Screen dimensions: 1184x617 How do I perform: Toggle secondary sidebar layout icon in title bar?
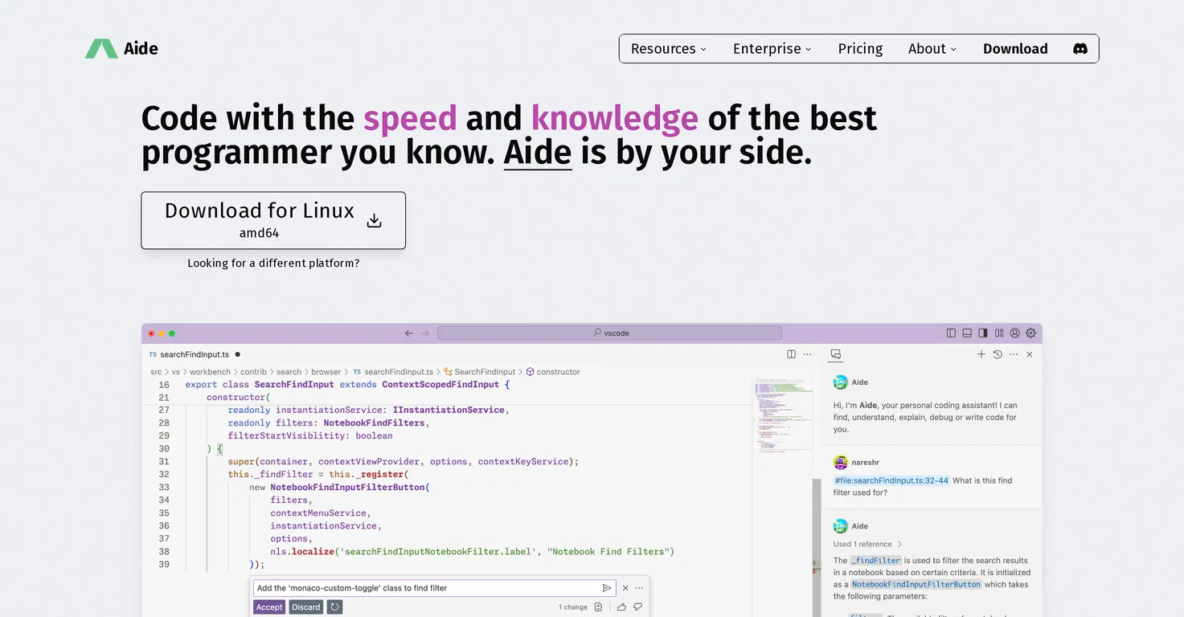click(983, 333)
